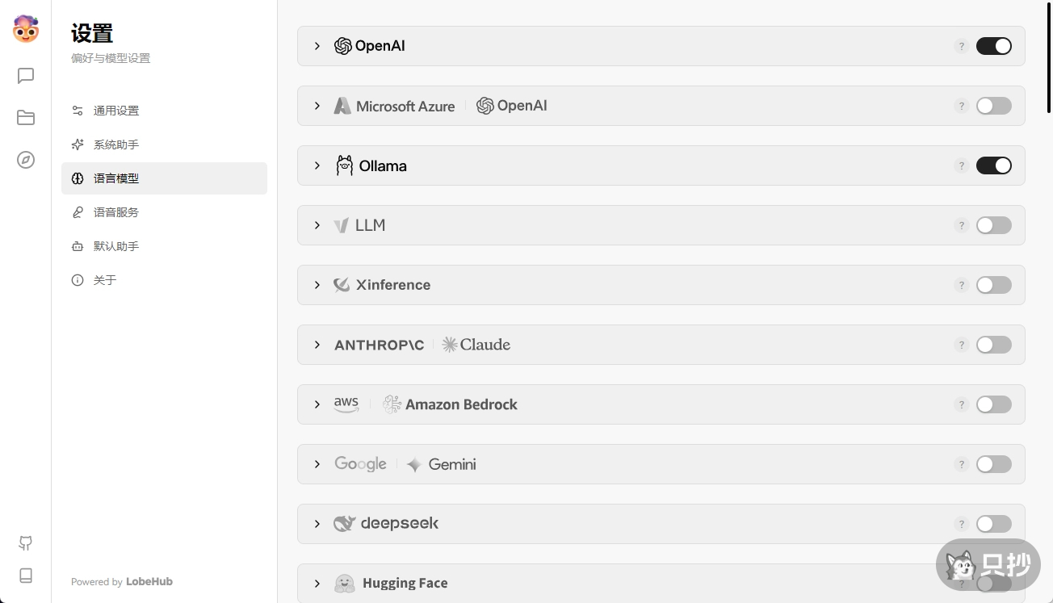Go to the 关于 page
This screenshot has height=603, width=1053.
pyautogui.click(x=105, y=280)
